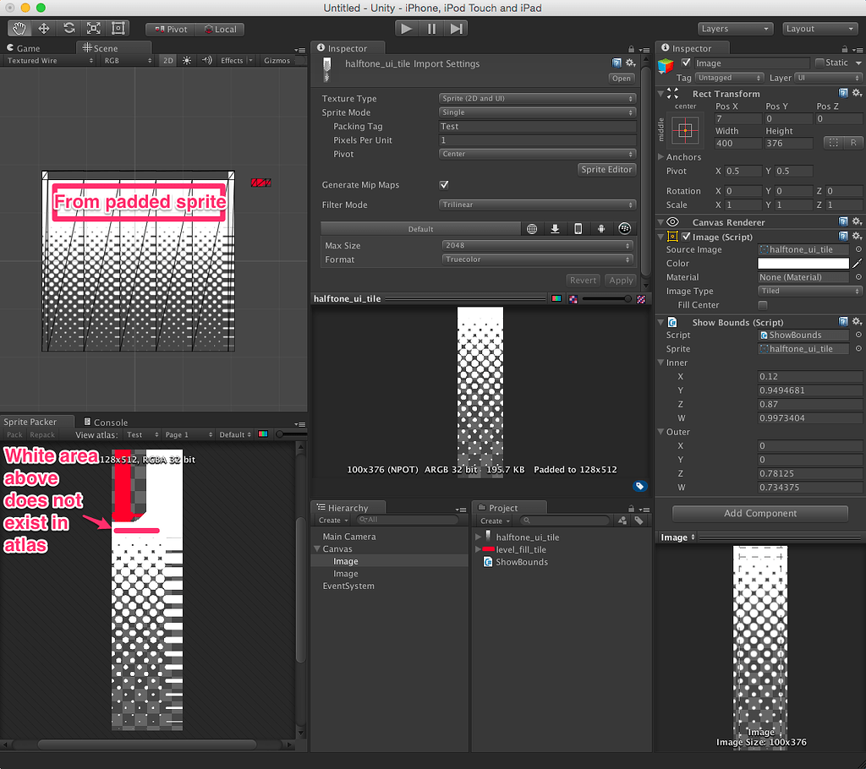Open the Image Type dropdown set to Tiled
The height and width of the screenshot is (769, 866).
808,291
